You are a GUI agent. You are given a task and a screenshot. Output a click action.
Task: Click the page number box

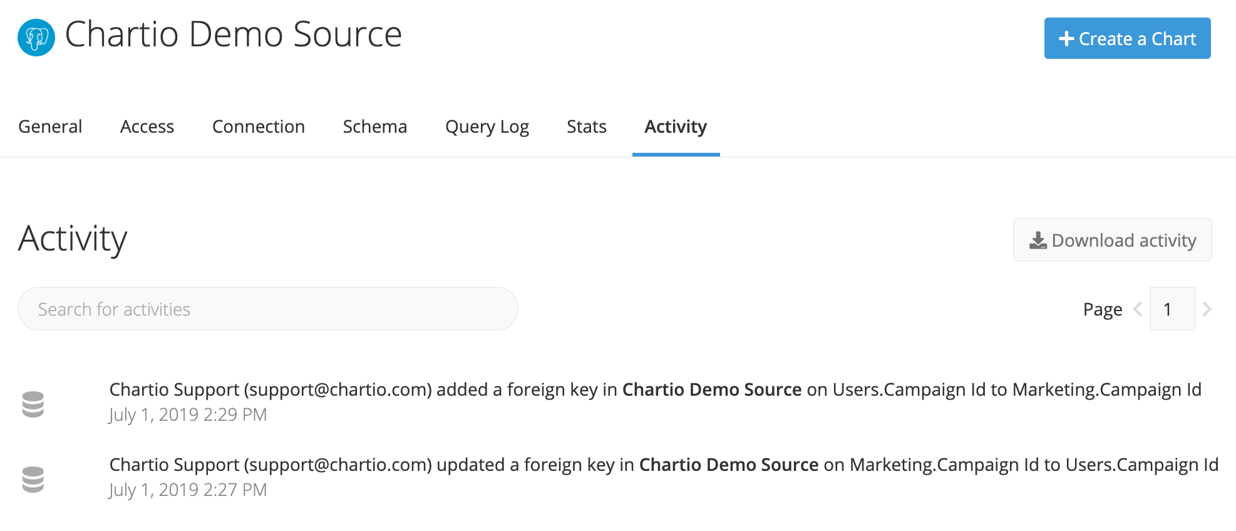point(1173,309)
